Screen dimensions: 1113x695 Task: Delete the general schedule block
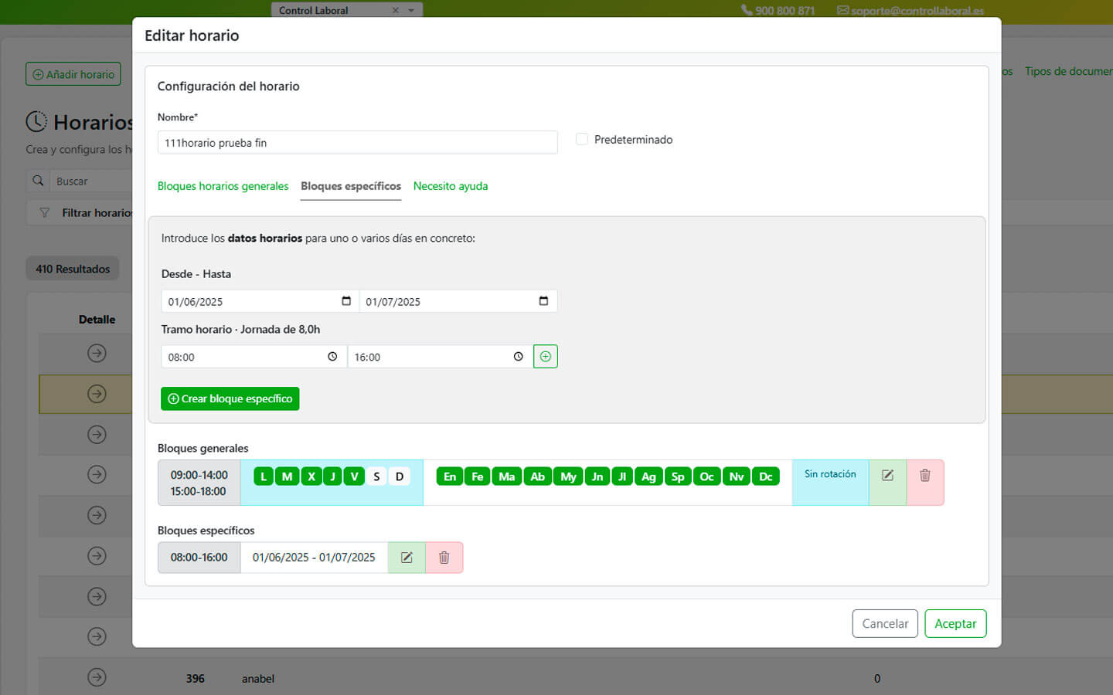(x=924, y=476)
